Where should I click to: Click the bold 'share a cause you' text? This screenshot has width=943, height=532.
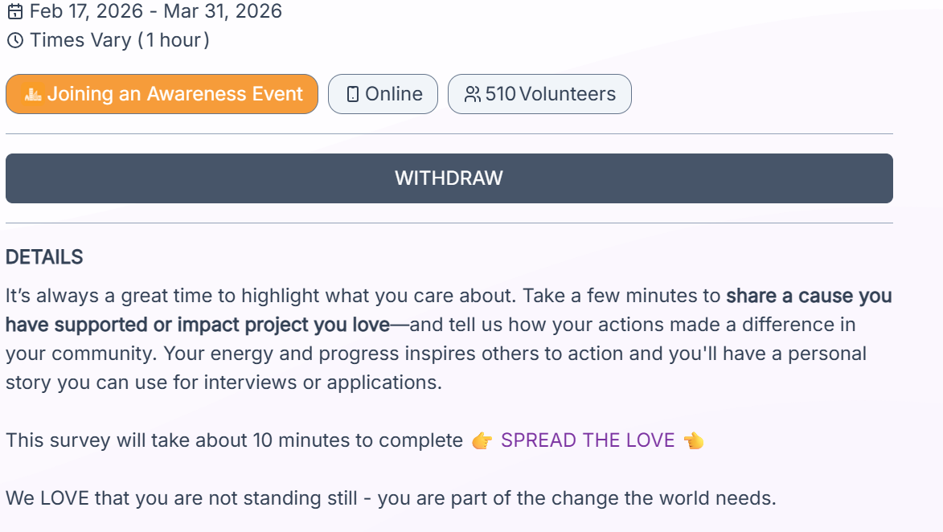(809, 296)
